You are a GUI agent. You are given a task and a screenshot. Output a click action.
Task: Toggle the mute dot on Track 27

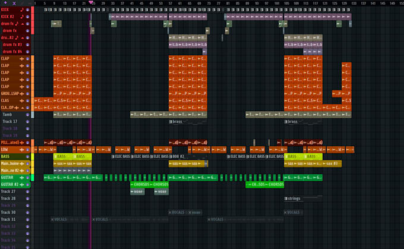pos(27,191)
